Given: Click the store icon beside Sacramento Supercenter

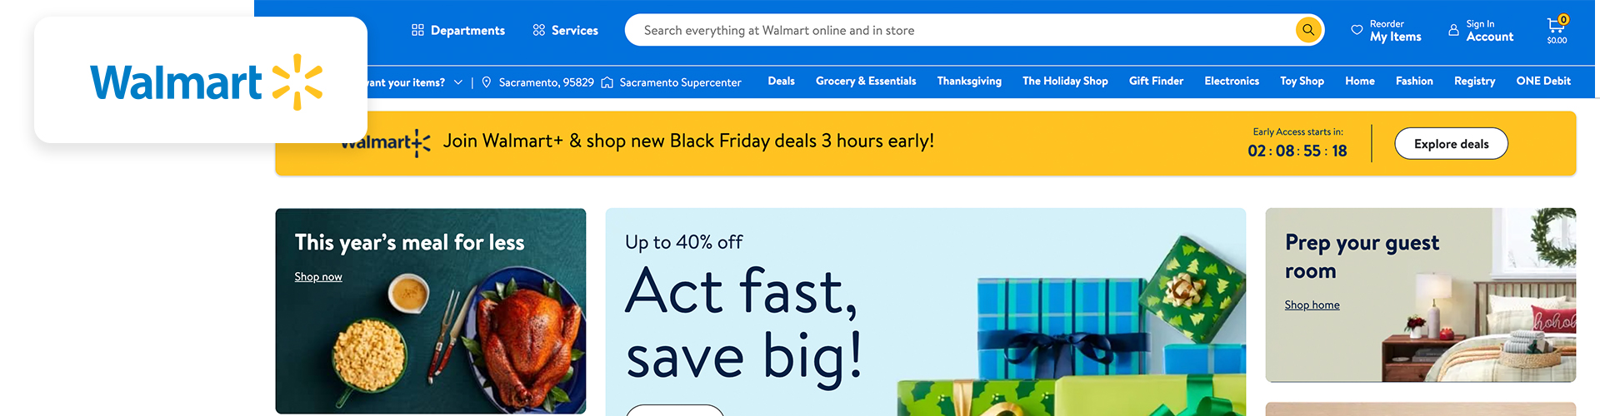Looking at the screenshot, I should 607,82.
